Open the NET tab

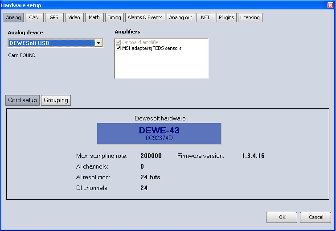(205, 17)
